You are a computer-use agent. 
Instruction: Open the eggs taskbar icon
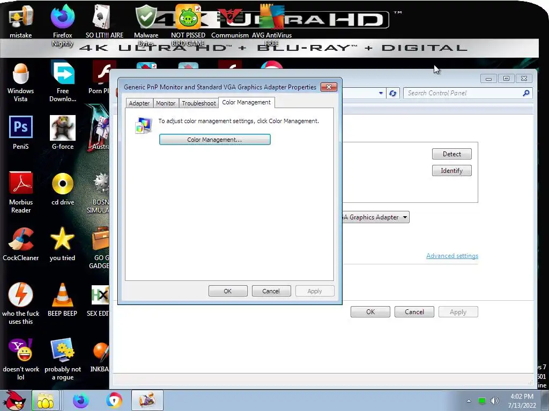[46, 400]
